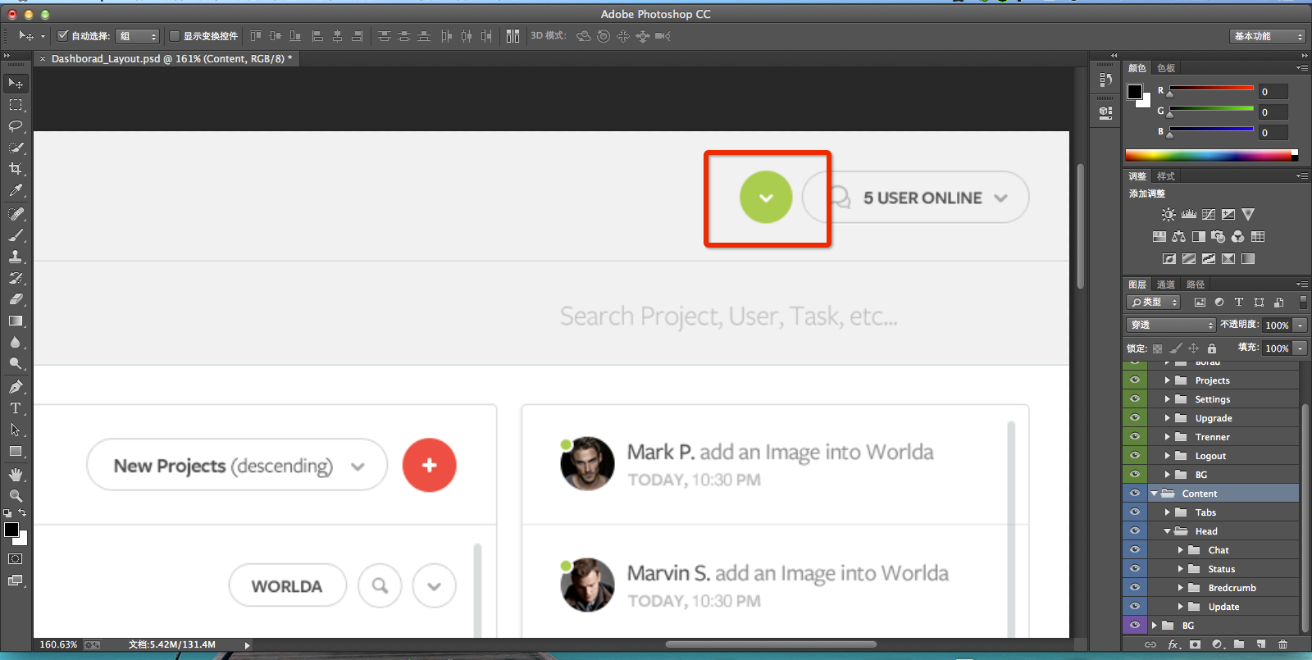Enable the 显示变换控件 checkbox
Screen dimensions: 1312x660
coord(174,35)
